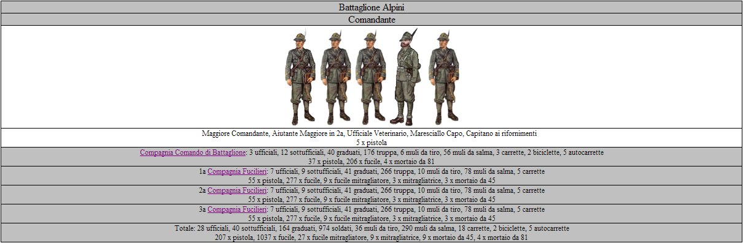Screen dimensions: 743x243
Task: Click the 3a Compagnia weapons line
Action: click(x=371, y=219)
